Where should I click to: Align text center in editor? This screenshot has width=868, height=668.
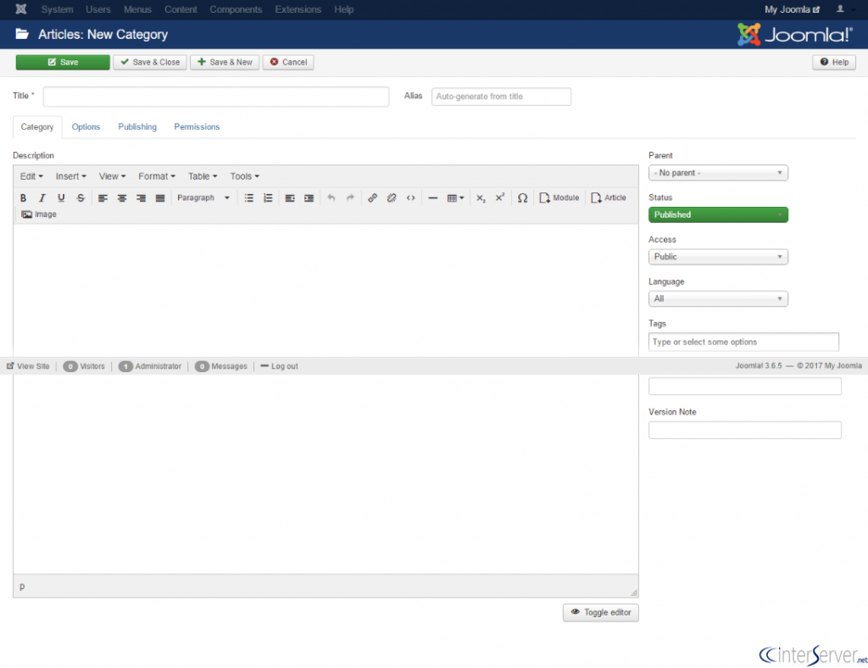pos(122,198)
